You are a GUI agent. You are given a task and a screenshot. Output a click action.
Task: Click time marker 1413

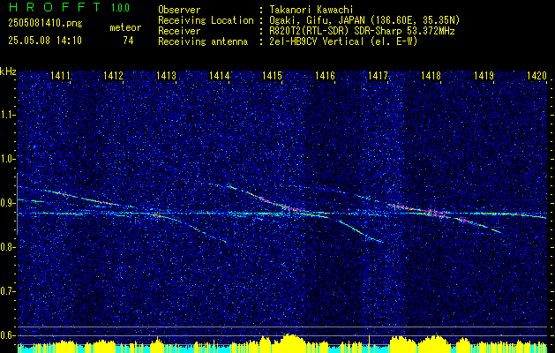tap(167, 75)
